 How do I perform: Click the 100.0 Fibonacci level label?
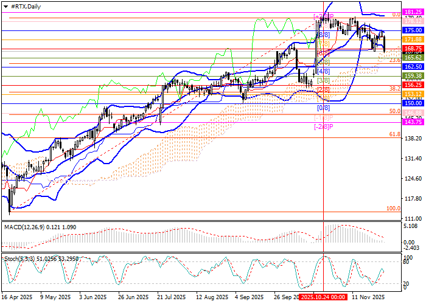[x=393, y=208]
